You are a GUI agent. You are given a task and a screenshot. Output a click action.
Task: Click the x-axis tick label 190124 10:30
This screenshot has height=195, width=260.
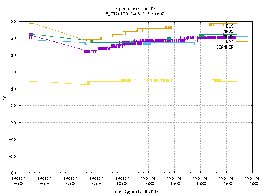(148, 181)
